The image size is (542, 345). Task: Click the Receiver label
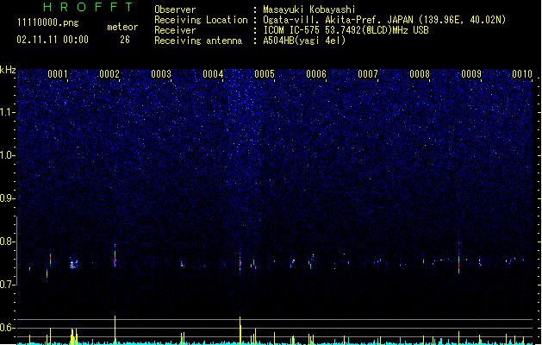pos(175,30)
